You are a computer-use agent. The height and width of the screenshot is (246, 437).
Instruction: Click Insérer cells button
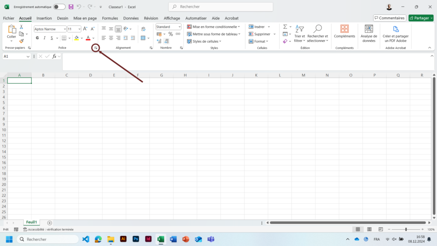256,27
